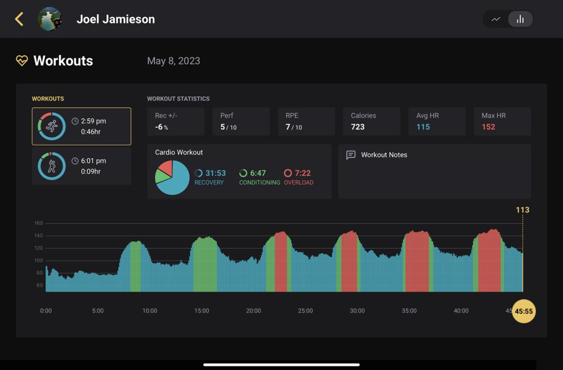This screenshot has width=563, height=370.
Task: Select the 6:01 pm walking workout
Action: (81, 166)
